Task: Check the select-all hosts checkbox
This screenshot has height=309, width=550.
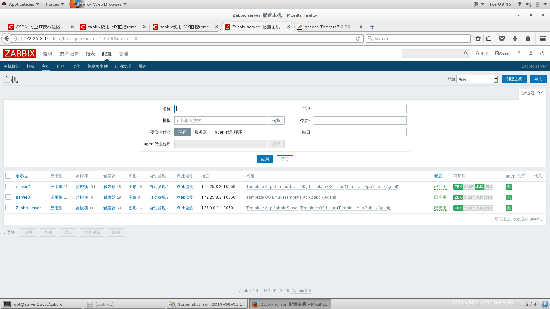Action: coord(8,176)
